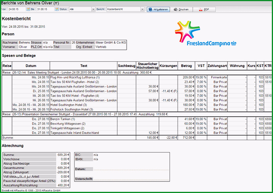This screenshot has height=193, width=273.
Task: Click the Sachbezug column header
Action: pyautogui.click(x=127, y=66)
